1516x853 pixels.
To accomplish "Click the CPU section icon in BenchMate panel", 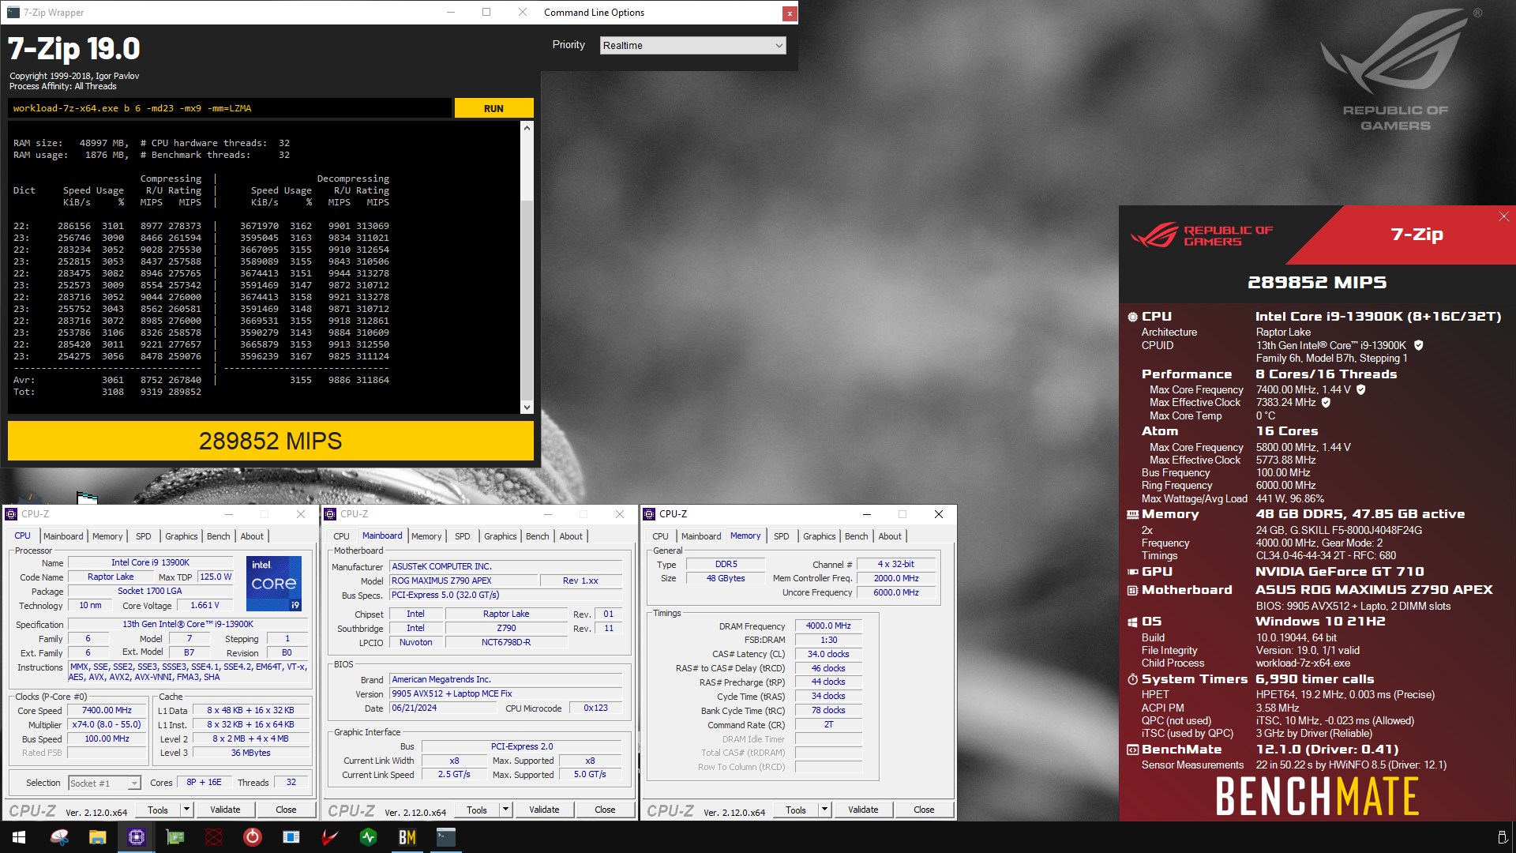I will [x=1132, y=317].
